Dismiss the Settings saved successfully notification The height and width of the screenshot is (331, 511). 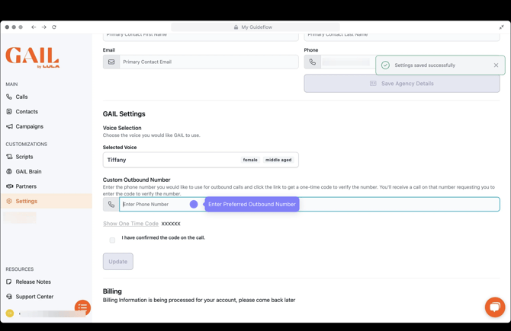pos(496,65)
